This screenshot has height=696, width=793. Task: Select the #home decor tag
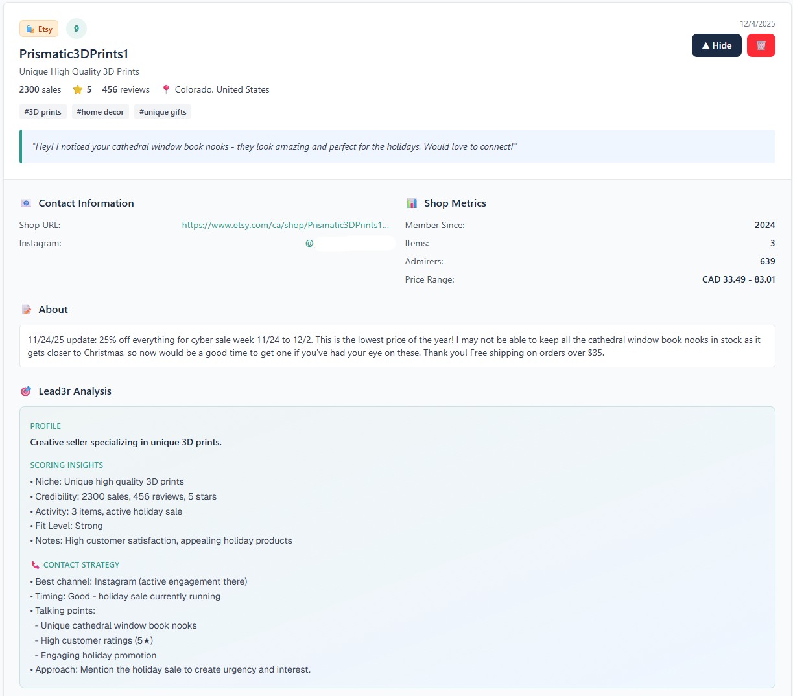pos(101,112)
